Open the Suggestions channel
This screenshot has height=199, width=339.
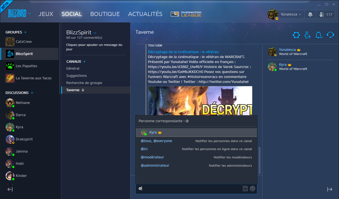click(77, 75)
